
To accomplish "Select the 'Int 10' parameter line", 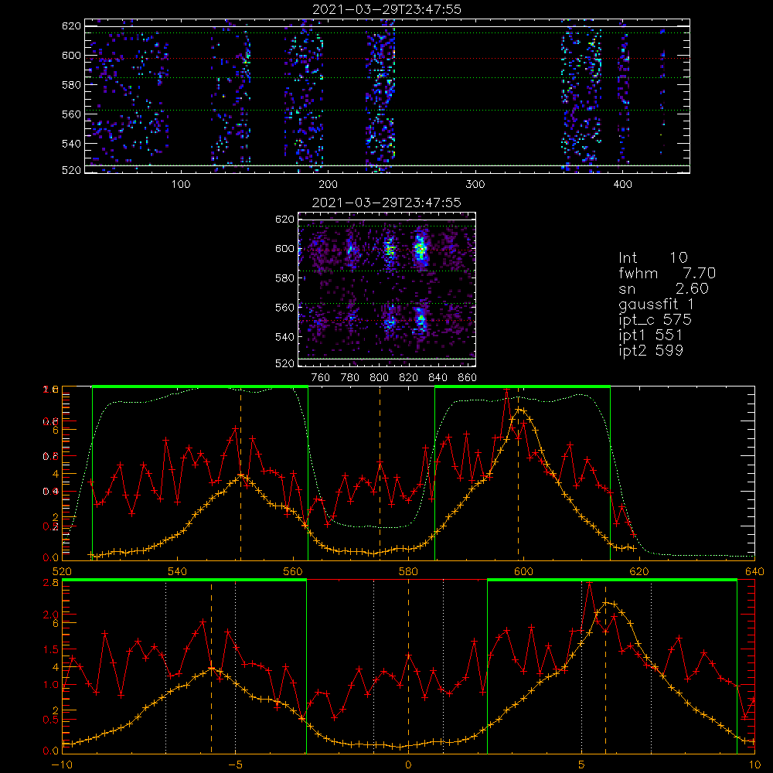I will click(653, 257).
